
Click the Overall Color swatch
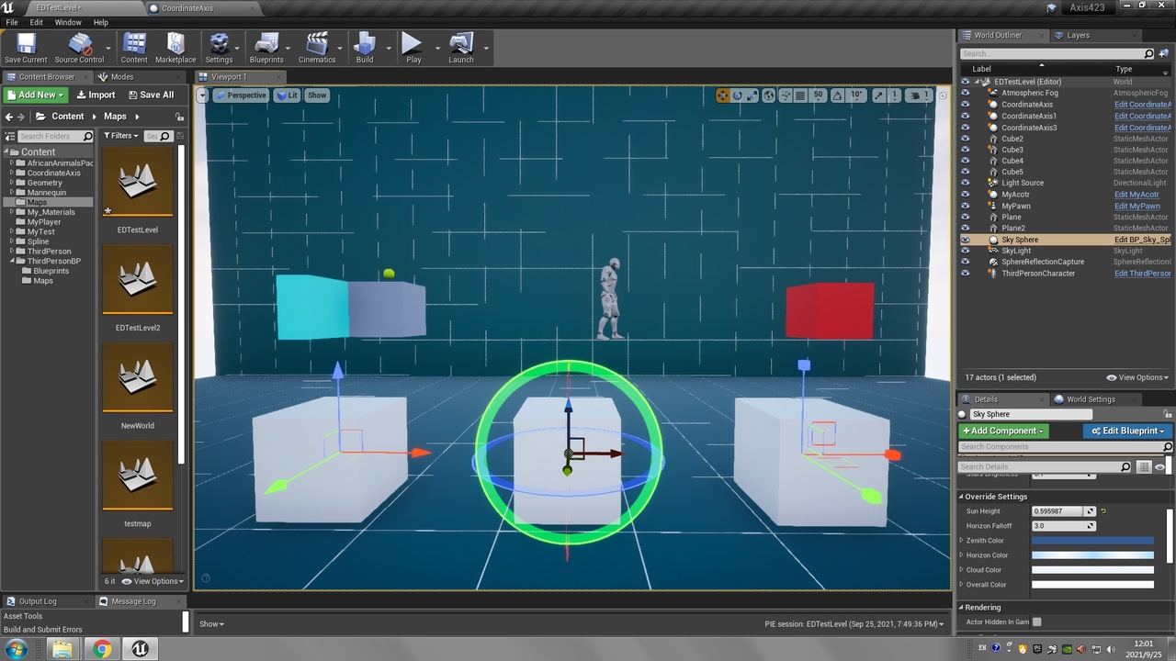(x=1092, y=585)
